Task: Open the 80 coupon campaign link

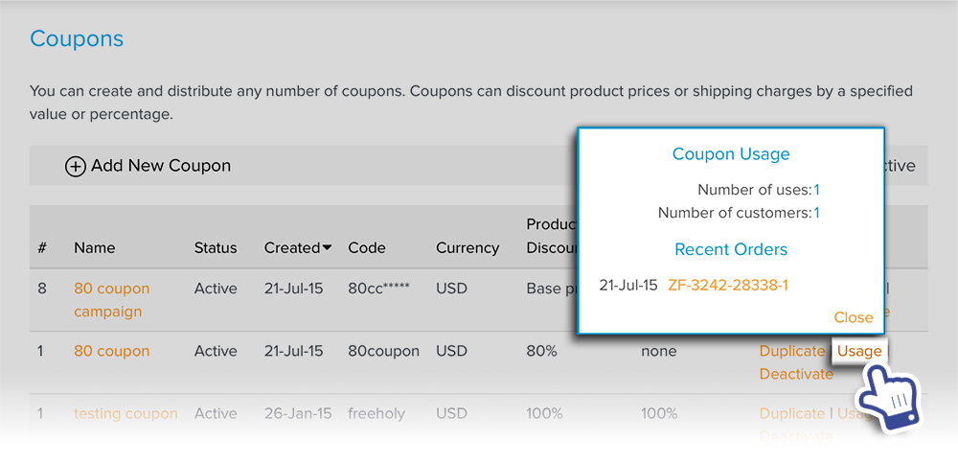Action: click(x=112, y=299)
